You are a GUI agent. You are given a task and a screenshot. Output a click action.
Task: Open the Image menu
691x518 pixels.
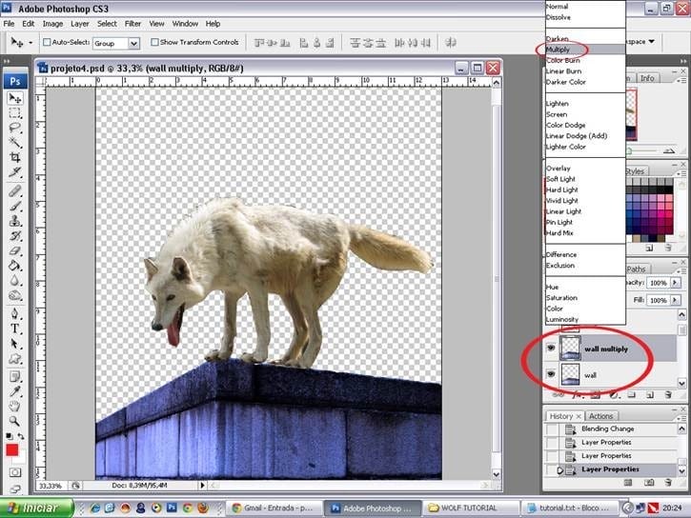(52, 24)
